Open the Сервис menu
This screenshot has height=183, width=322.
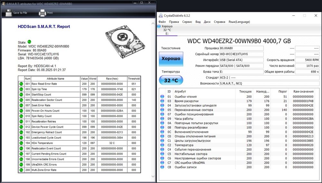pyautogui.click(x=187, y=22)
